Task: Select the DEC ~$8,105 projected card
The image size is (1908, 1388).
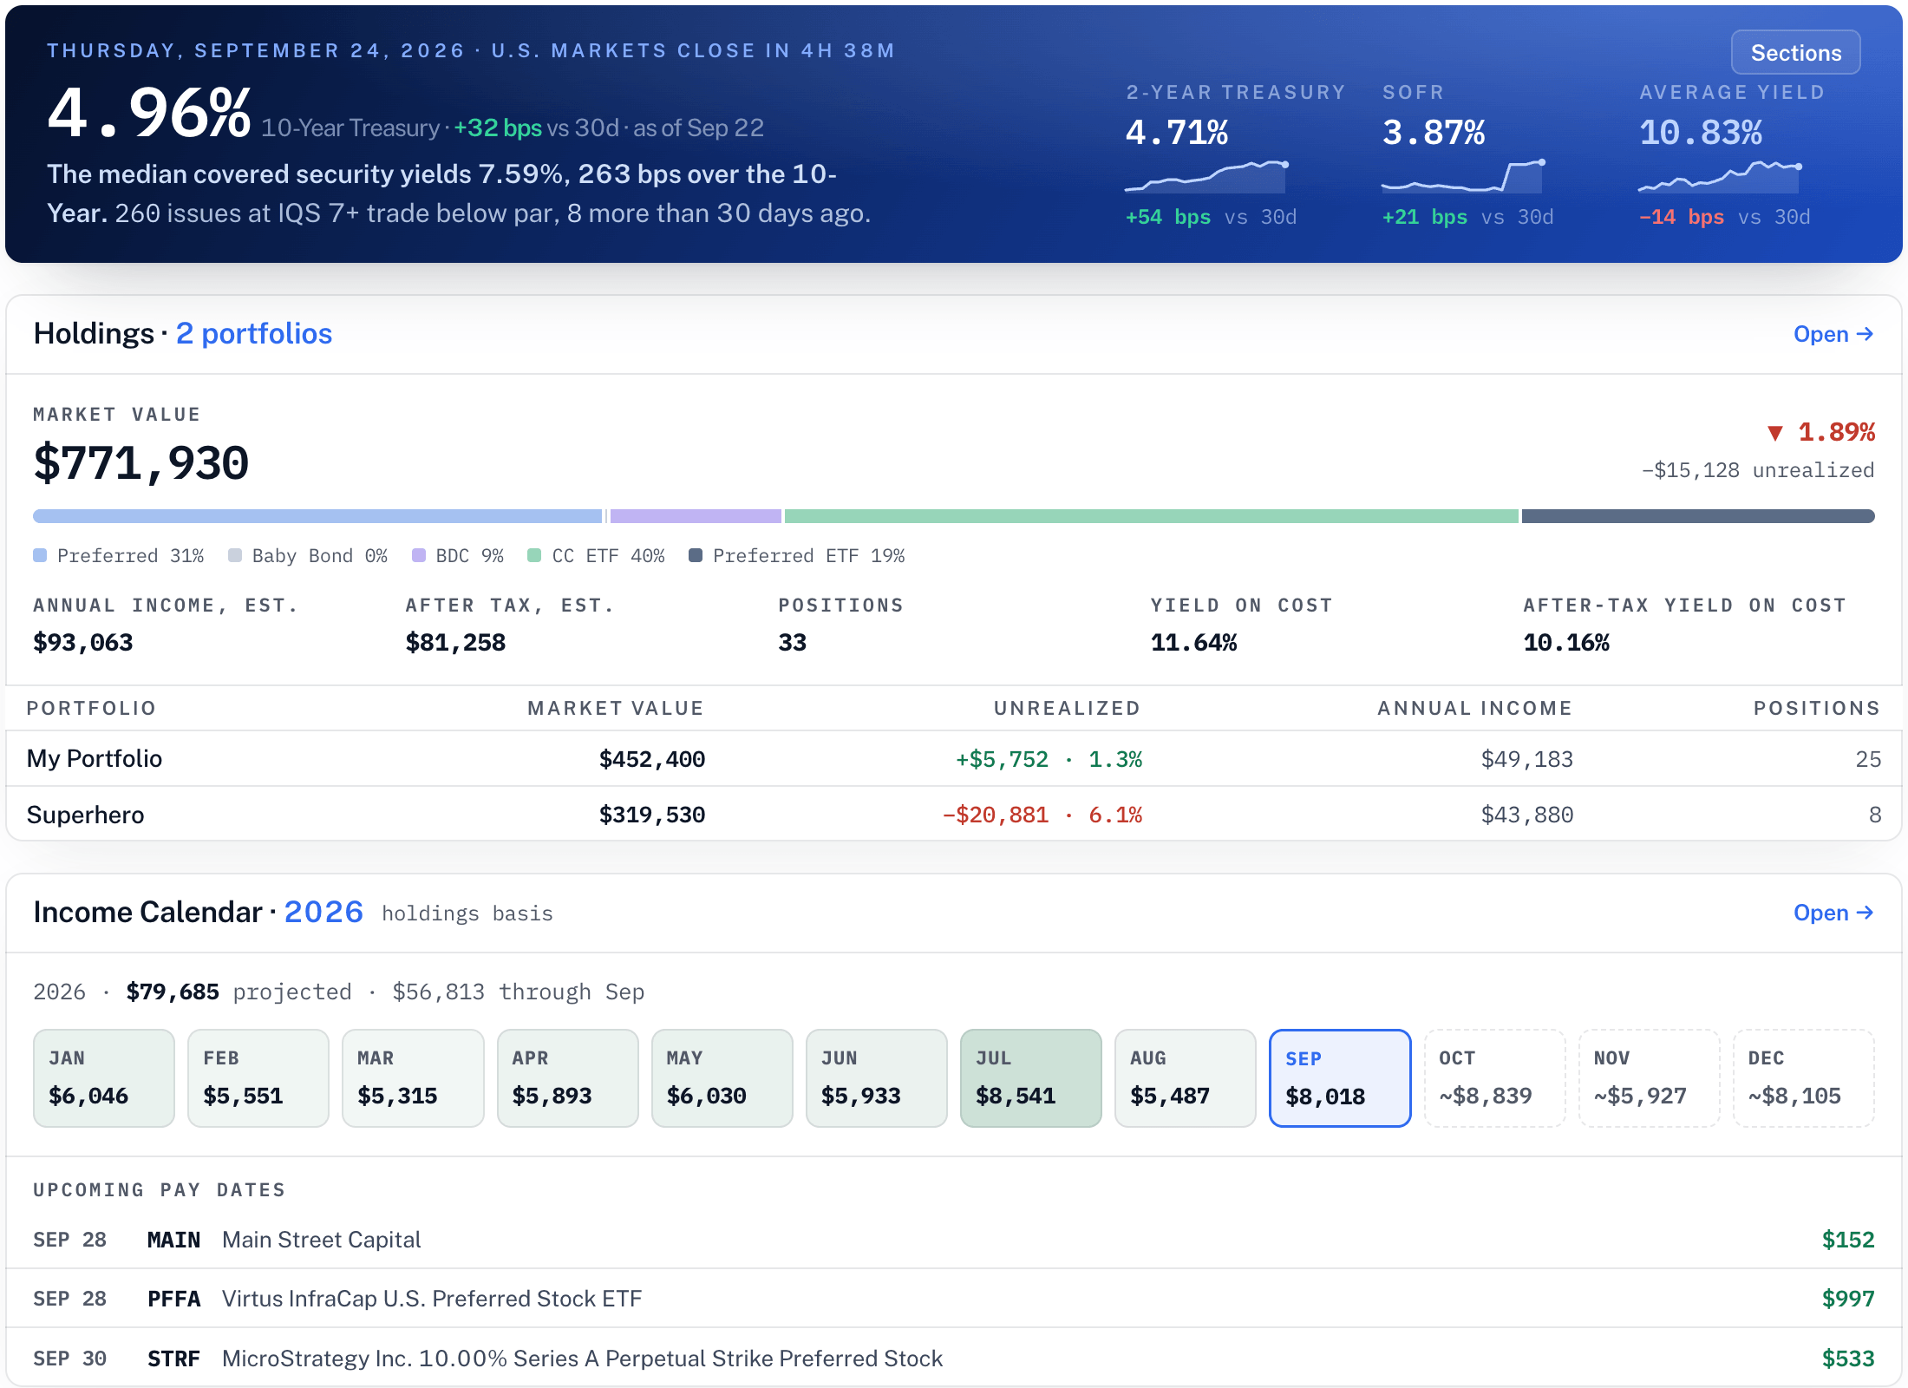Action: pyautogui.click(x=1804, y=1078)
